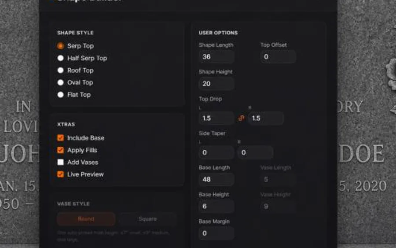Turn off the Live Preview checkbox
The image size is (396, 248).
tap(60, 174)
